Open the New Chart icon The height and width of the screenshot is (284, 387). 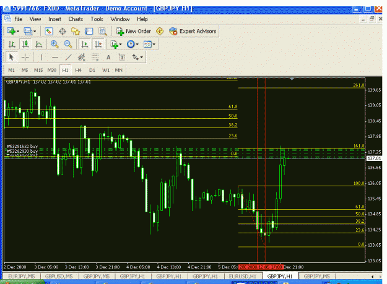[x=11, y=31]
